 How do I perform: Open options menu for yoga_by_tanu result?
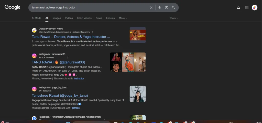click(x=70, y=91)
